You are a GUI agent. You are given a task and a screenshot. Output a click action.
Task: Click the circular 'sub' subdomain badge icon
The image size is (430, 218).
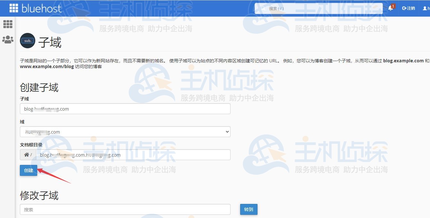27,41
